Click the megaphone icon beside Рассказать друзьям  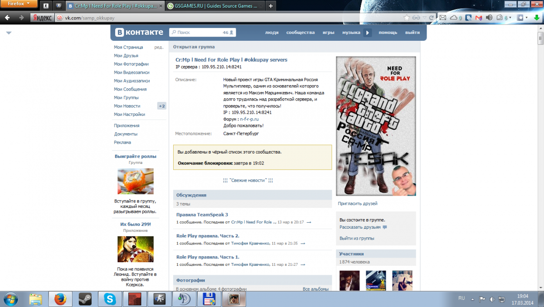tap(385, 227)
